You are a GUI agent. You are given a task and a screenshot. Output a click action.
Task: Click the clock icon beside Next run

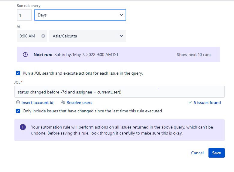25,55
